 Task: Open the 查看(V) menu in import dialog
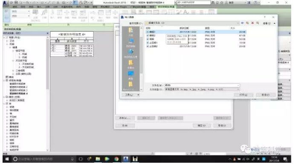(x=267, y=23)
